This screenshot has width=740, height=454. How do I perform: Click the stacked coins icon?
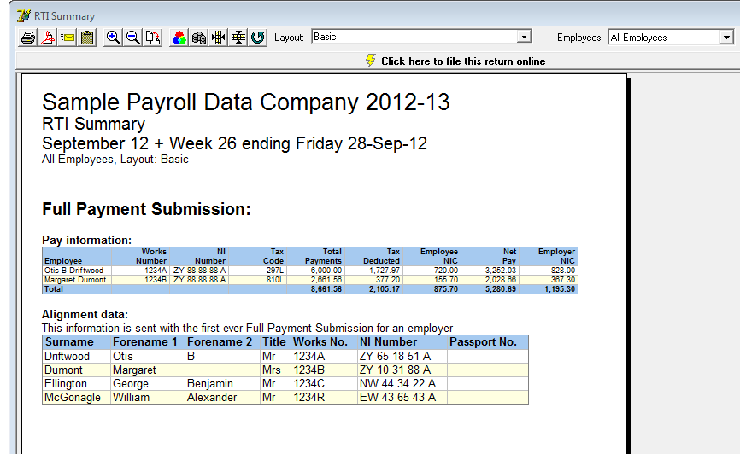(199, 38)
